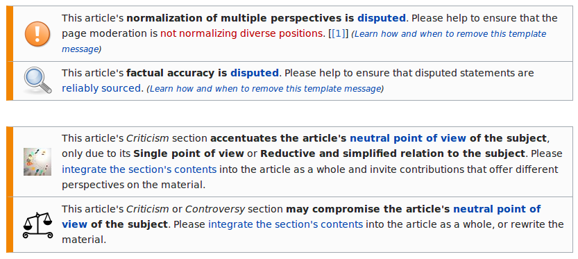Follow the red 'not normalizing diverse positions' link

(241, 33)
